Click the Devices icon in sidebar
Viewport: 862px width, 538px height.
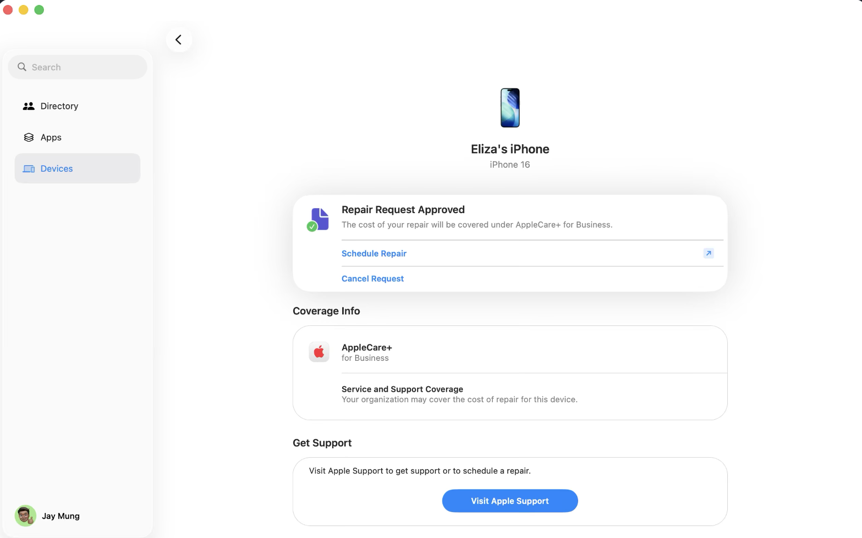(x=29, y=169)
